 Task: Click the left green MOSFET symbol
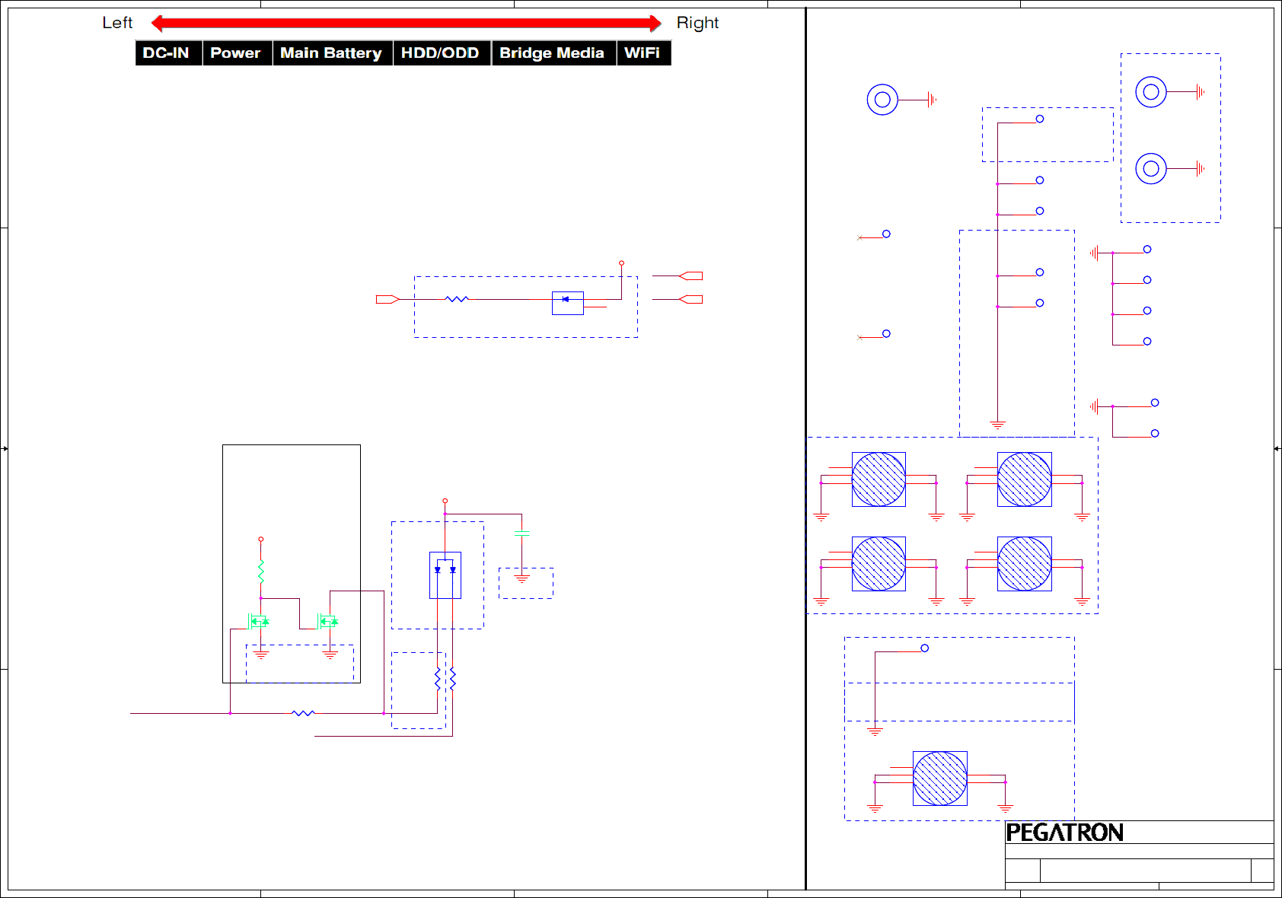tap(258, 621)
